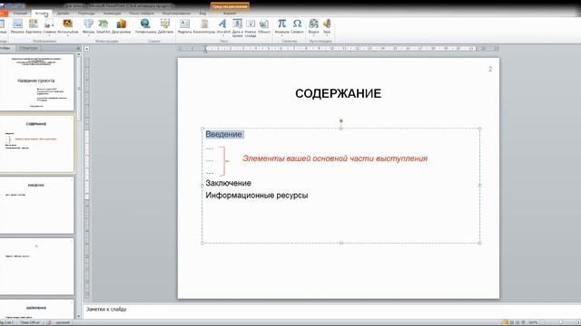This screenshot has width=581, height=326.
Task: Click the Снимок screenshot tool
Action: pos(49,26)
